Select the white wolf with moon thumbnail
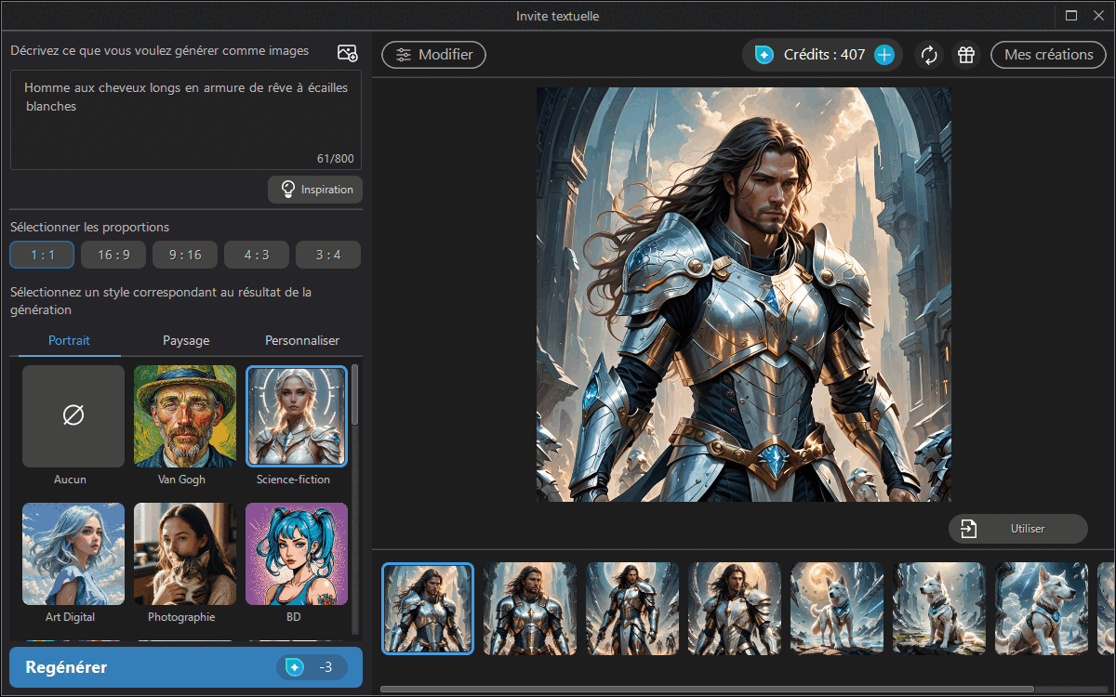This screenshot has height=697, width=1116. point(837,609)
